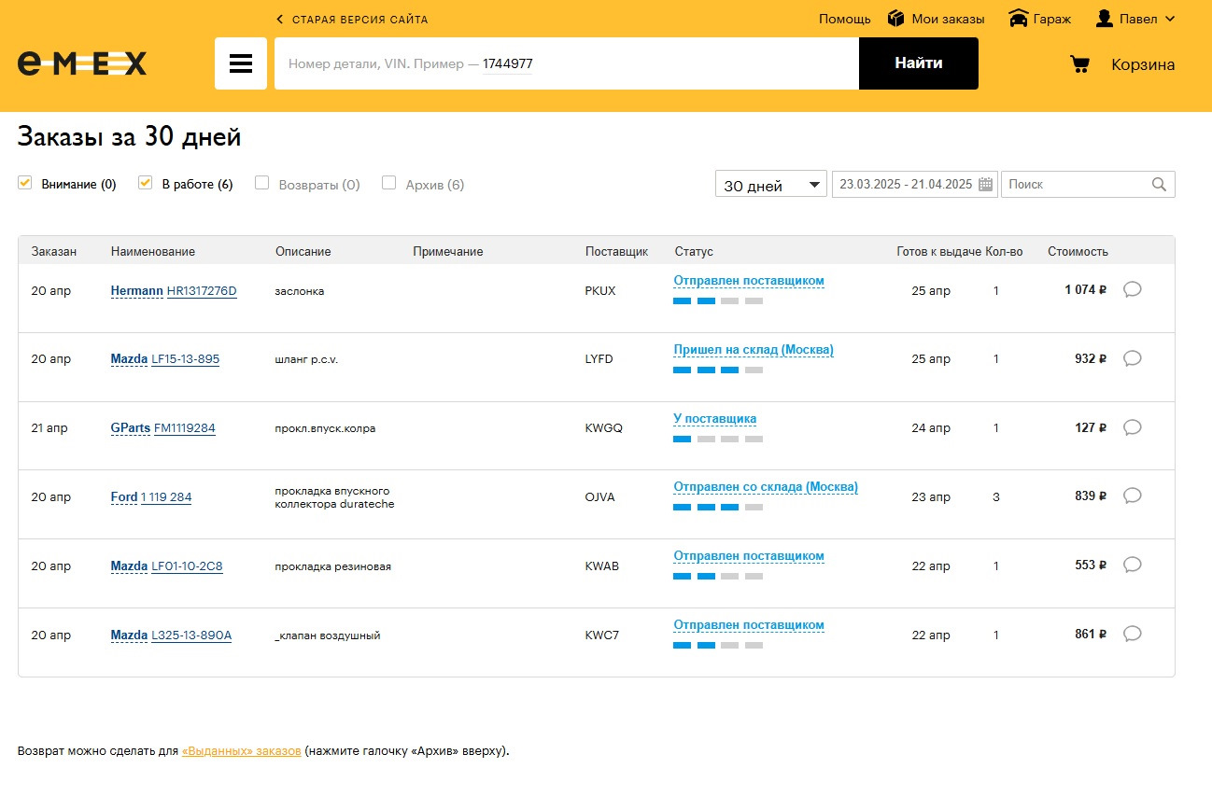Expand the "30 дней" period dropdown

(x=771, y=185)
